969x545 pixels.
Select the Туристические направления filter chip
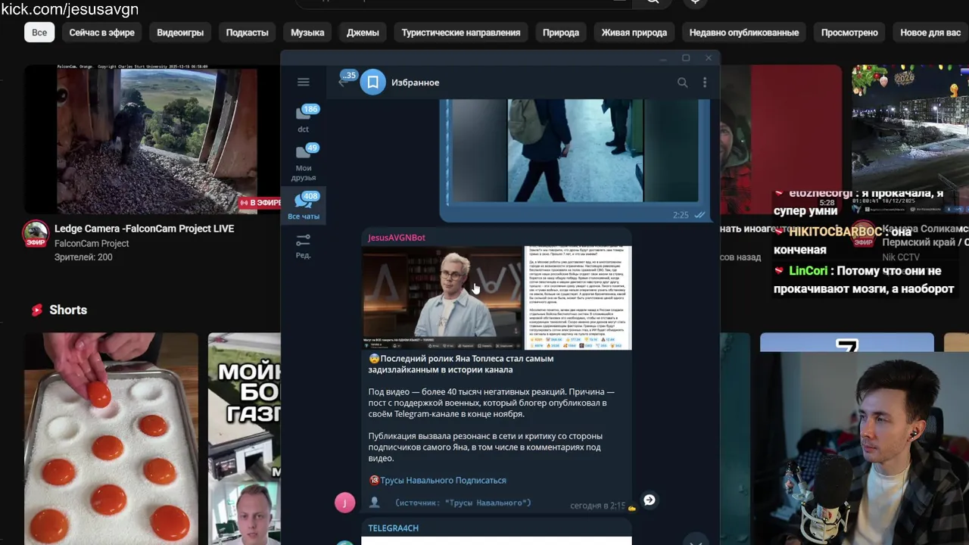(x=461, y=33)
